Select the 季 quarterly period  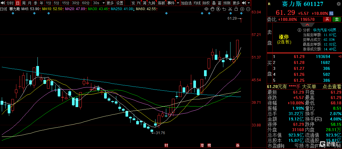click(35, 3)
